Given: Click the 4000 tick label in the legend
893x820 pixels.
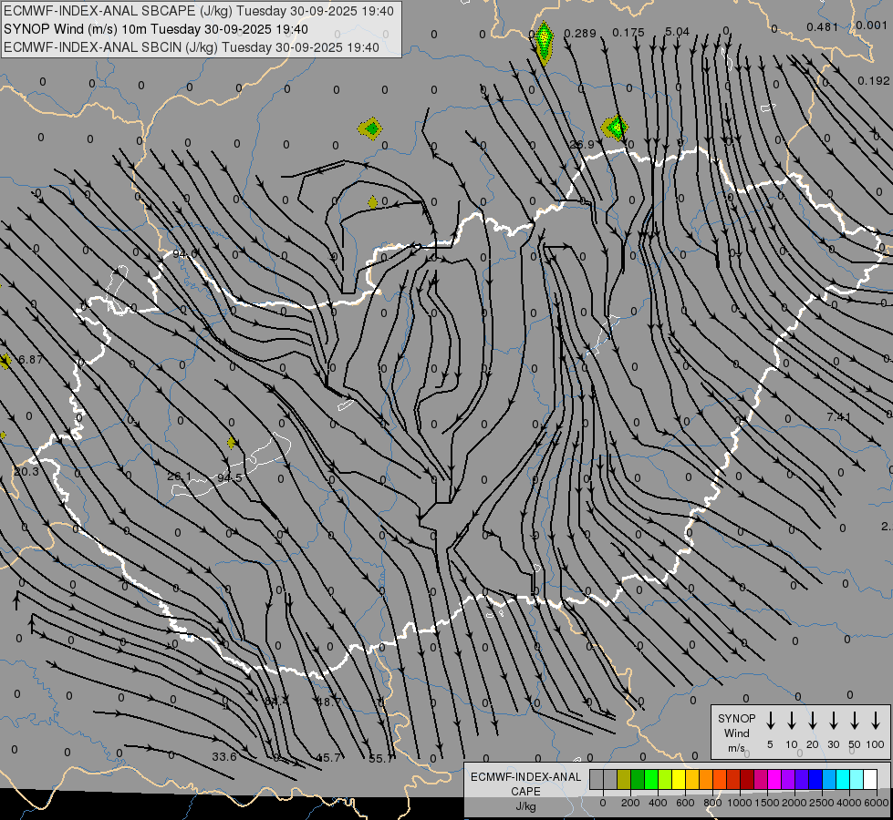Looking at the screenshot, I should 848,803.
